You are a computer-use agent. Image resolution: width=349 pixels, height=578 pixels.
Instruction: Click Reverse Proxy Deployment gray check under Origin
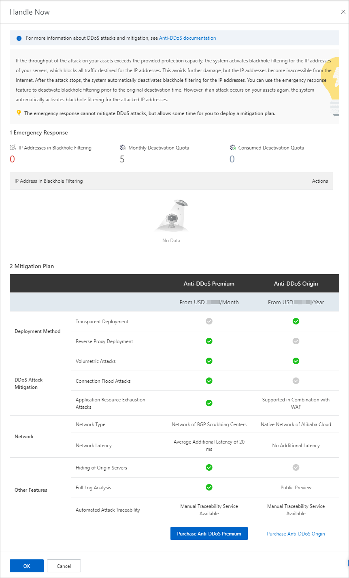coord(296,341)
